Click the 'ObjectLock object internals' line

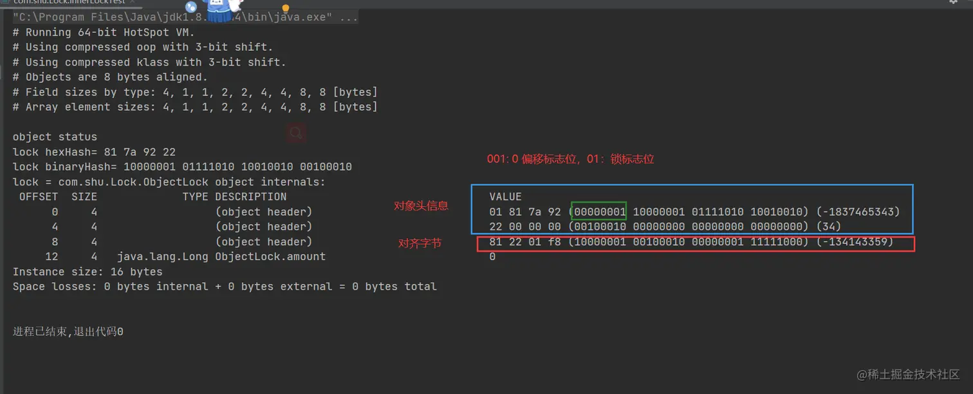(x=169, y=182)
